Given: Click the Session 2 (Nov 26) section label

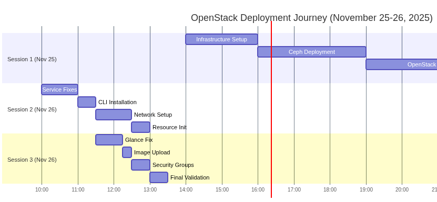Looking at the screenshot, I should coord(32,109).
